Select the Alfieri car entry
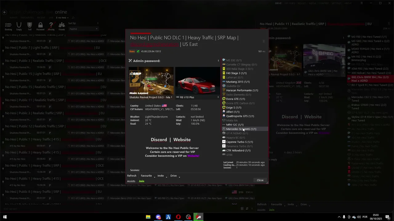The image size is (394, 221). pyautogui.click(x=245, y=112)
